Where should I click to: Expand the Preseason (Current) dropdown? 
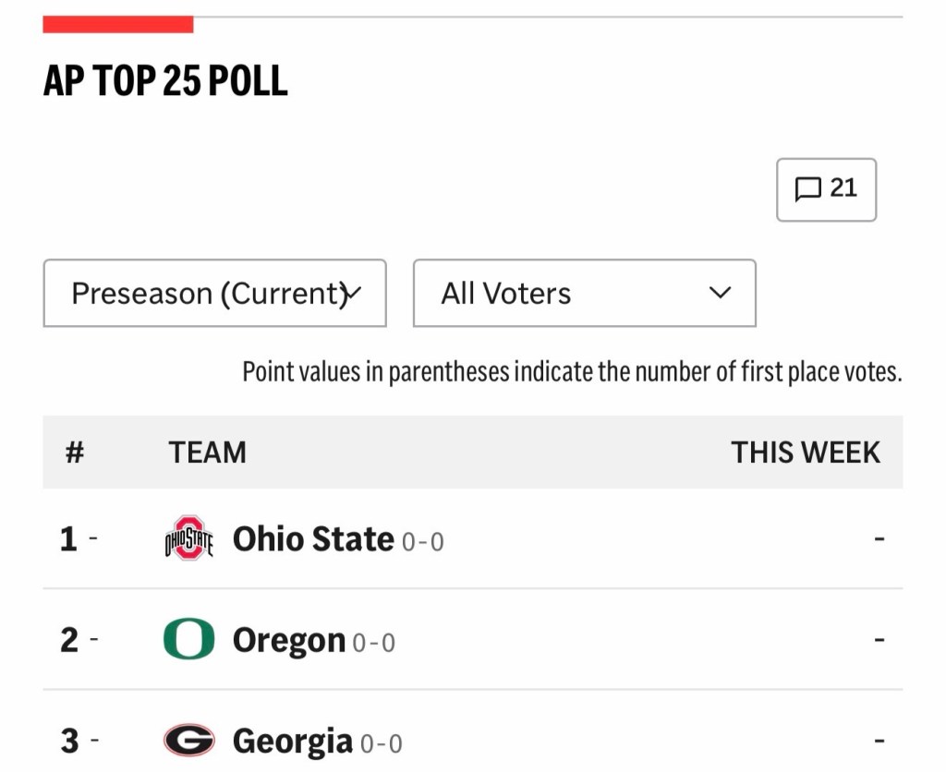(x=214, y=293)
